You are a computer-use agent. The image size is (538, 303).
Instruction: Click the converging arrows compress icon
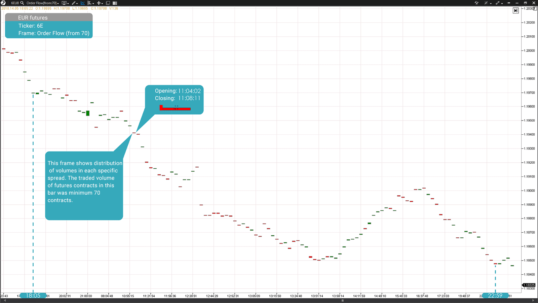[x=486, y=3]
